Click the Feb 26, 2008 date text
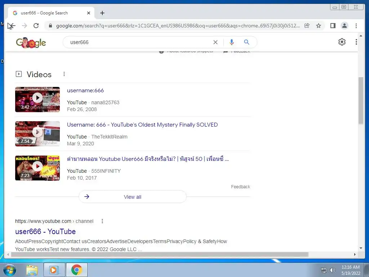This screenshot has height=277, width=369. [x=82, y=109]
